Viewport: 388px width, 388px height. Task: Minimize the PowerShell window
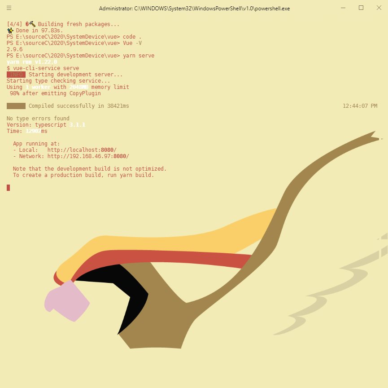pos(343,8)
